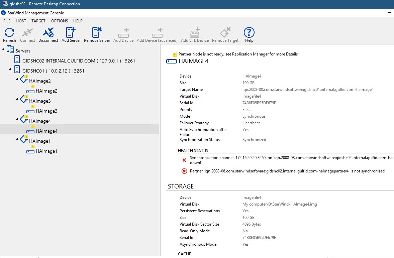The image size is (394, 258).
Task: Collapse the Servers tree root
Action: (x=4, y=49)
